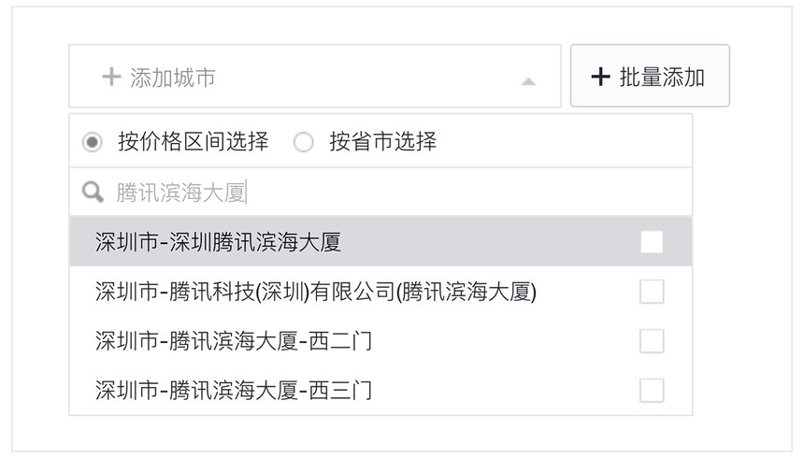Screen dimensions: 804x458
Task: Click the 批量添加 button
Action: coord(650,76)
